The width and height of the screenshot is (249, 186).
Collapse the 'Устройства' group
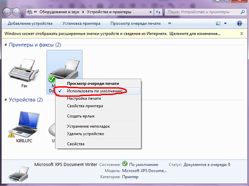tap(5, 100)
